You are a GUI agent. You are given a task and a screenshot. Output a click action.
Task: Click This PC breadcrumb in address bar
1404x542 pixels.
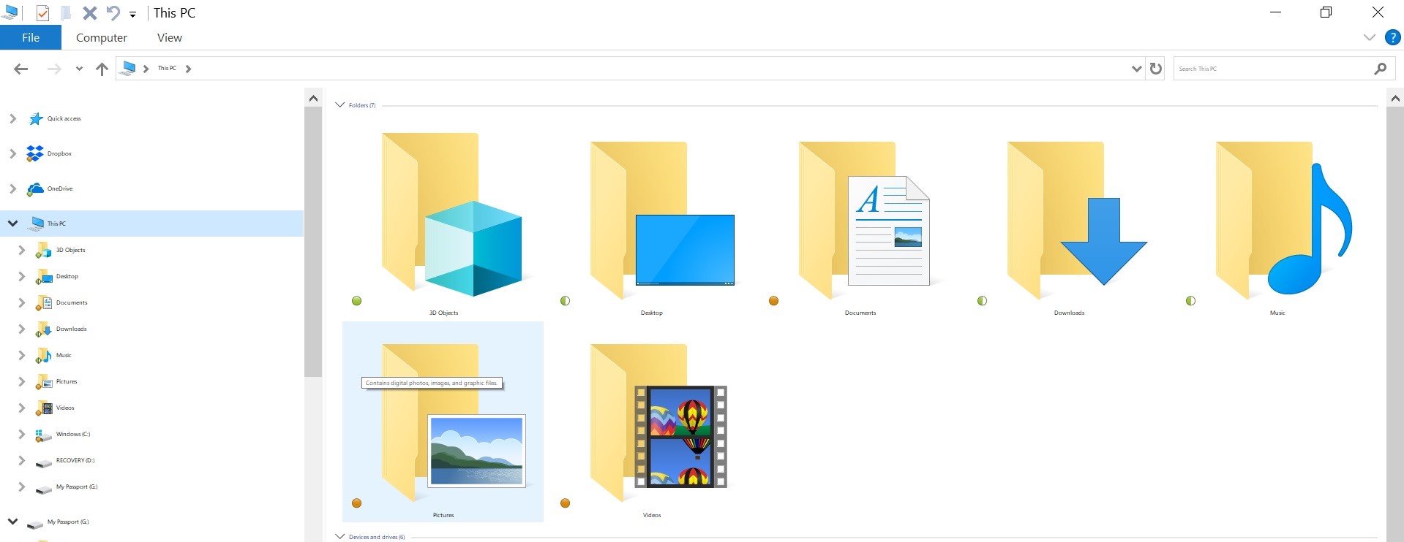(167, 68)
